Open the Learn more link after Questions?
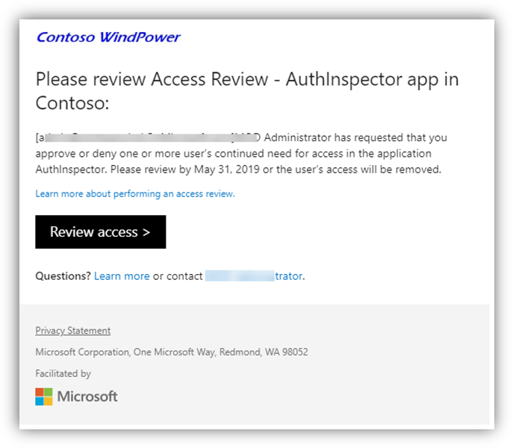This screenshot has width=513, height=448. click(122, 276)
